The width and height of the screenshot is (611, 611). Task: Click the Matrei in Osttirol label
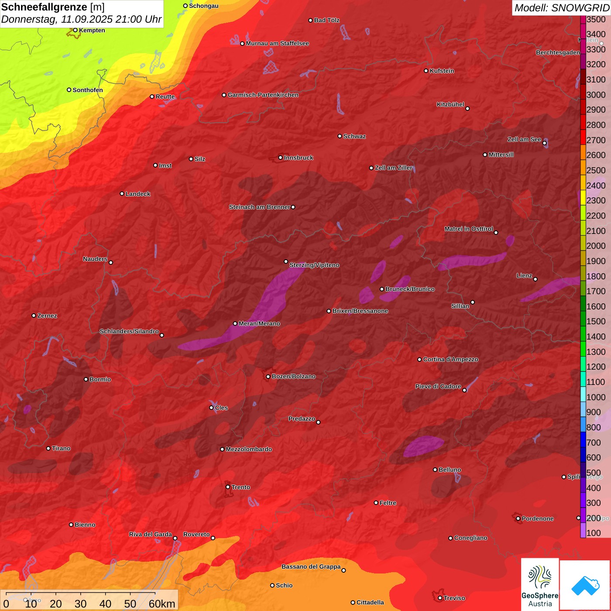pos(469,229)
